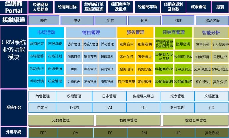
Task: Open the 经销商目标 portal tab
Action: pos(67,7)
